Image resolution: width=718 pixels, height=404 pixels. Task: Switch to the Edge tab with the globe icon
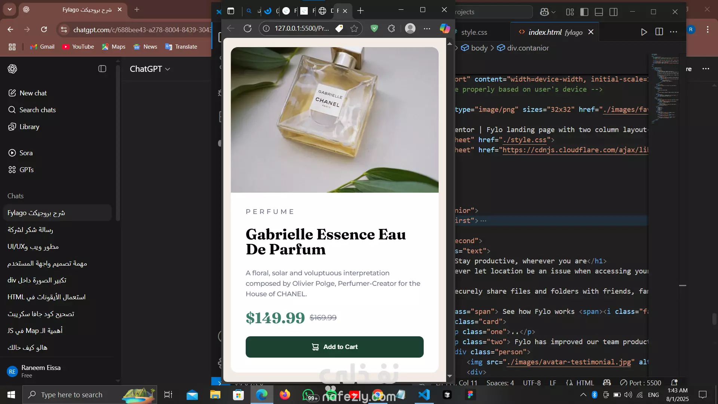(x=322, y=11)
